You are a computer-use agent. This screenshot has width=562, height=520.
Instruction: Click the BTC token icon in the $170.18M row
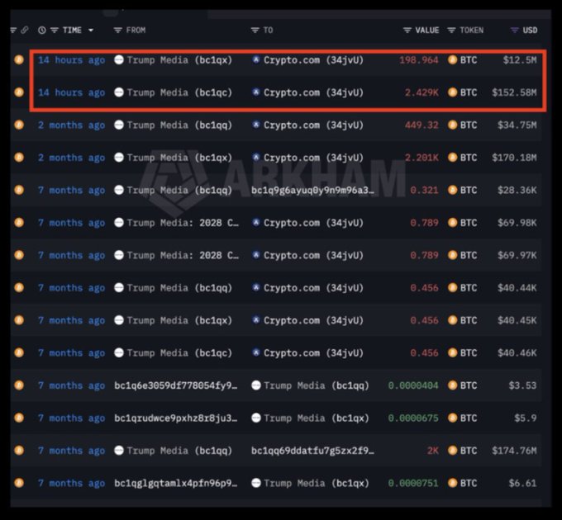(x=452, y=158)
